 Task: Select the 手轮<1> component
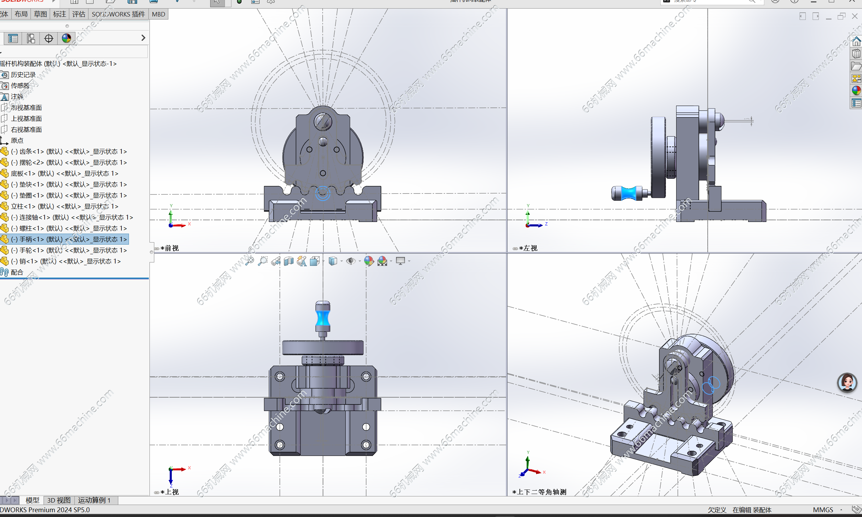click(x=69, y=250)
